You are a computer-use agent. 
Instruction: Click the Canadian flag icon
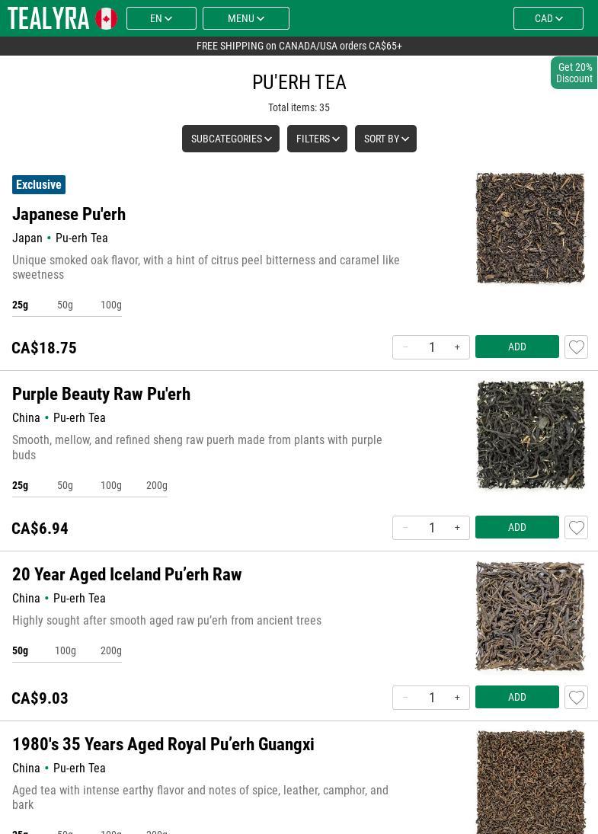[107, 18]
